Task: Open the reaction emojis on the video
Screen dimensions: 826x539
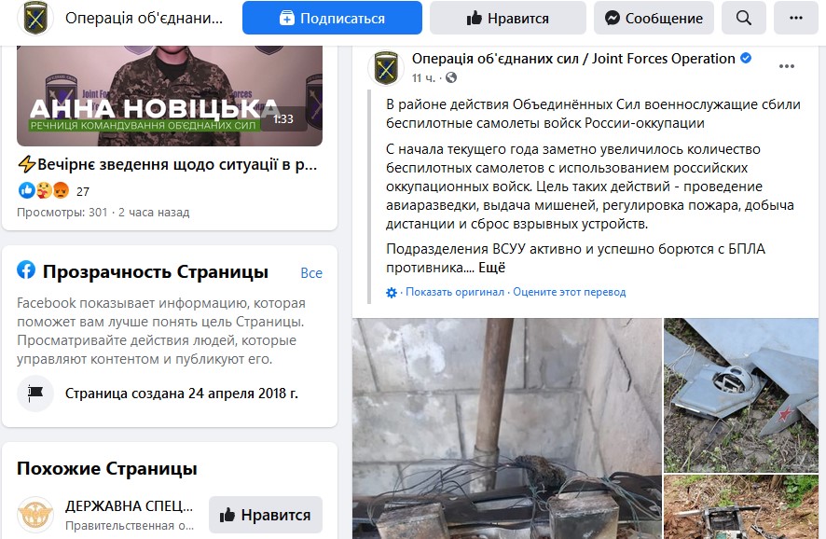Action: (44, 190)
